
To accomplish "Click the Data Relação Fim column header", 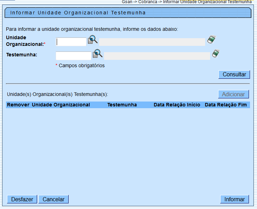I will pos(226,105).
